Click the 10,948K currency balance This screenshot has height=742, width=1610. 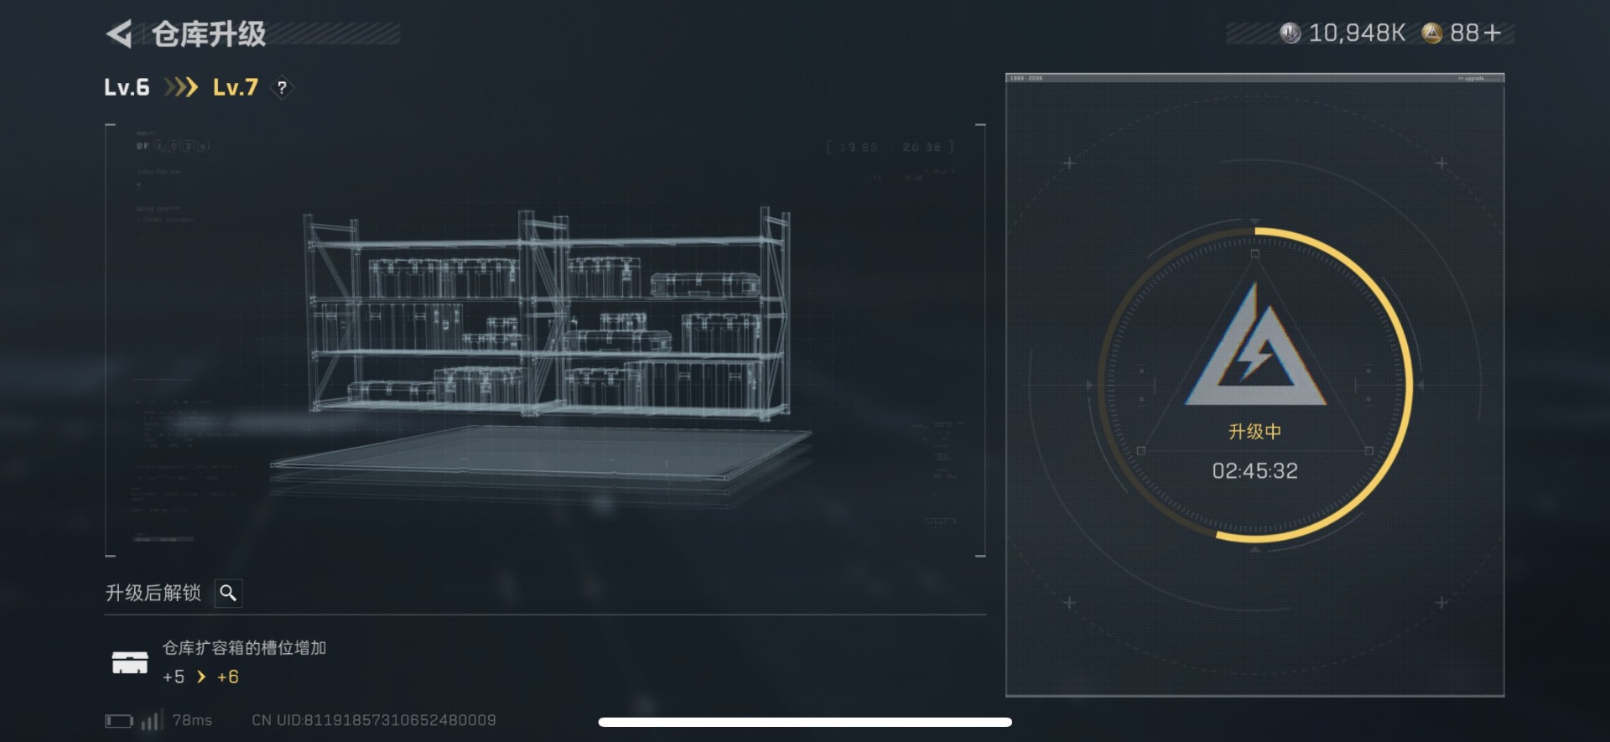(x=1357, y=33)
